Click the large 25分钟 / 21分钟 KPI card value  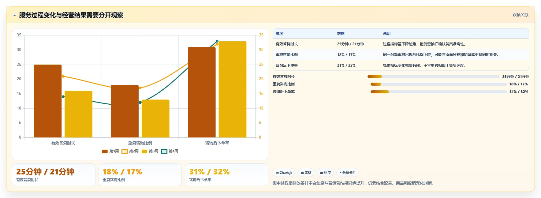(x=45, y=172)
